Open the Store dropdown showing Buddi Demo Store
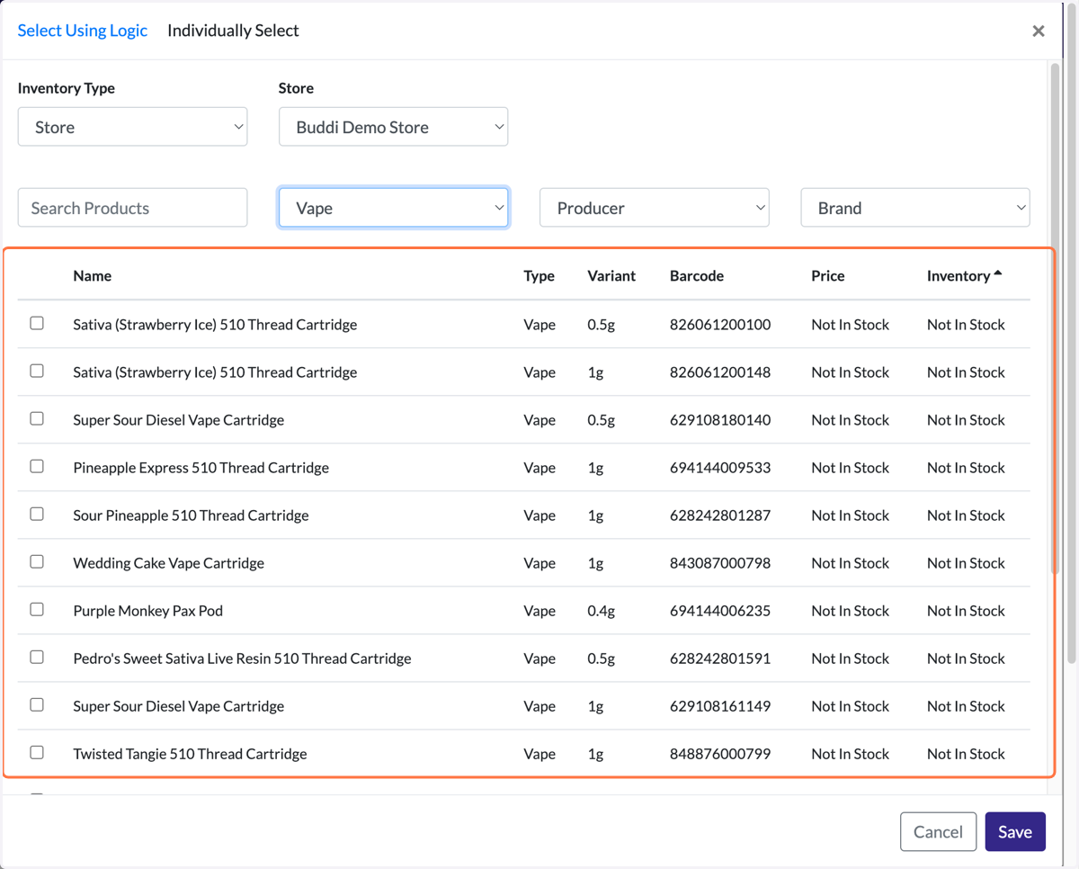 [393, 127]
